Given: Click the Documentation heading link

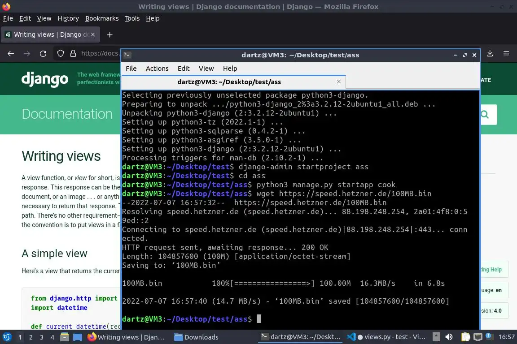Looking at the screenshot, I should point(67,114).
